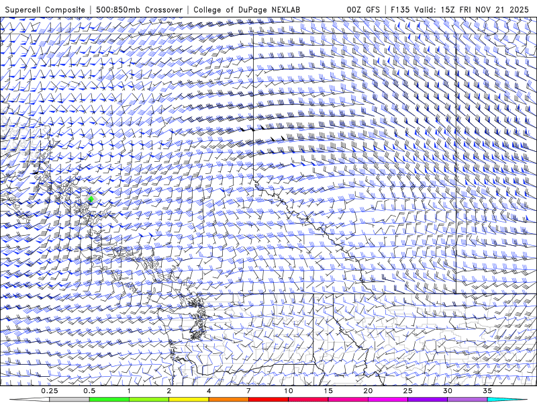This screenshot has height=403, width=537.
Task: Click the '30' legend value
Action: tap(447, 391)
